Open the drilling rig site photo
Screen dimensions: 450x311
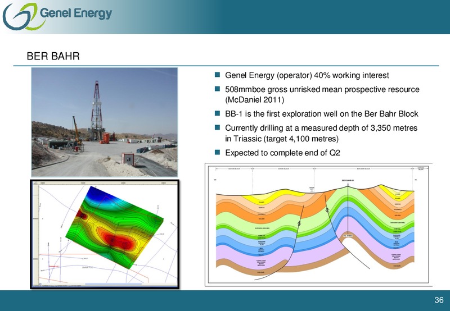[105, 122]
